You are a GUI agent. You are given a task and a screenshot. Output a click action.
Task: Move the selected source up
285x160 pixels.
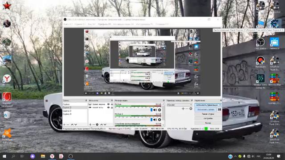coord(102,124)
